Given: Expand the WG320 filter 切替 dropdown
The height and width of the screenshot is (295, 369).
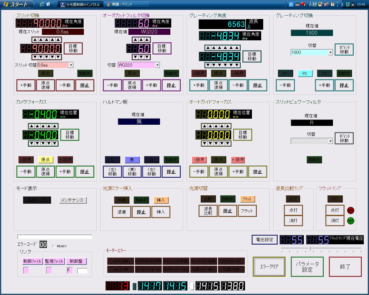Looking at the screenshot, I should [x=157, y=65].
